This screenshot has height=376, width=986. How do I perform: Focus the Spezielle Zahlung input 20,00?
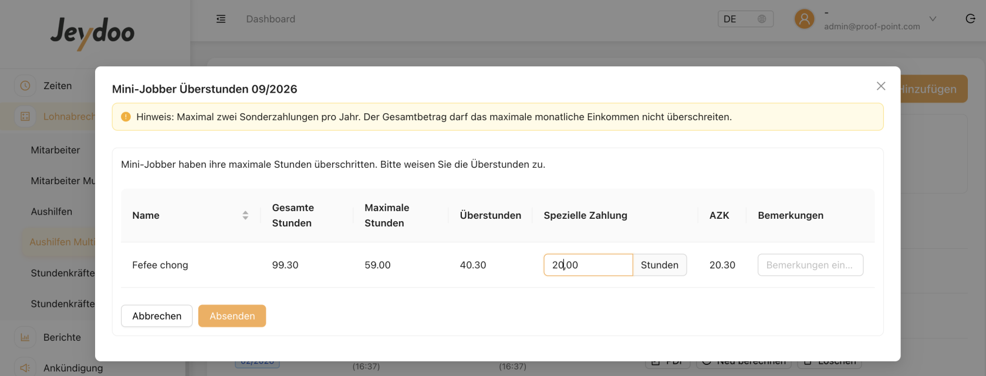click(588, 265)
